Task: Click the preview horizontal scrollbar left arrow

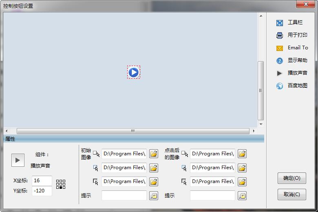Action: [7, 131]
